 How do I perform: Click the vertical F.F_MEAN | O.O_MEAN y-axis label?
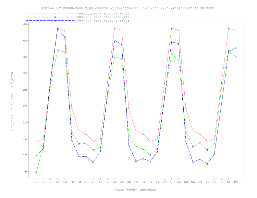tap(12, 102)
